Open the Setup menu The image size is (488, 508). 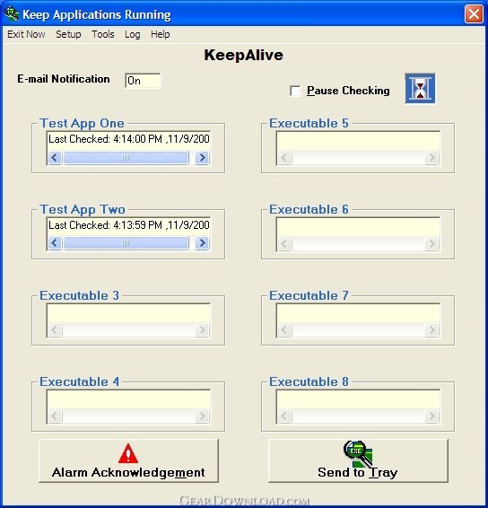pos(68,34)
